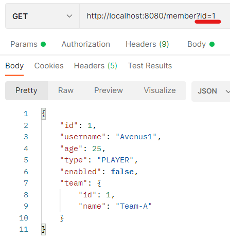Click line number 10 in gutter
This screenshot has height=240, width=230.
click(x=24, y=218)
